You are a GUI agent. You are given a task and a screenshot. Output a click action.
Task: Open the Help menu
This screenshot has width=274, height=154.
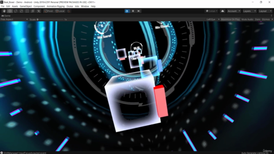click(93, 6)
